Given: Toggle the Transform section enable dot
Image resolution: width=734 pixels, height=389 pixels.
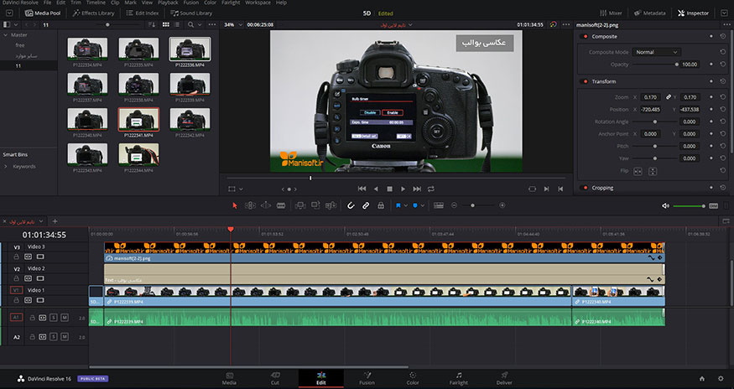Looking at the screenshot, I should (585, 81).
